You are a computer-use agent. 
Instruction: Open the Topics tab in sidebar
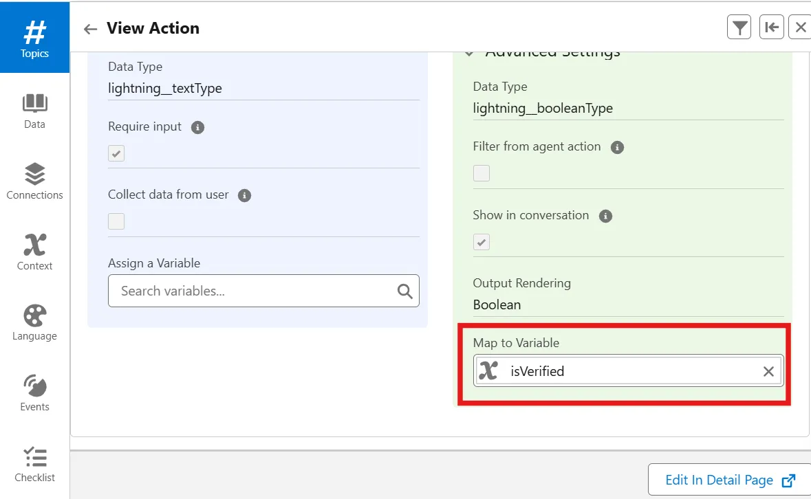click(34, 38)
